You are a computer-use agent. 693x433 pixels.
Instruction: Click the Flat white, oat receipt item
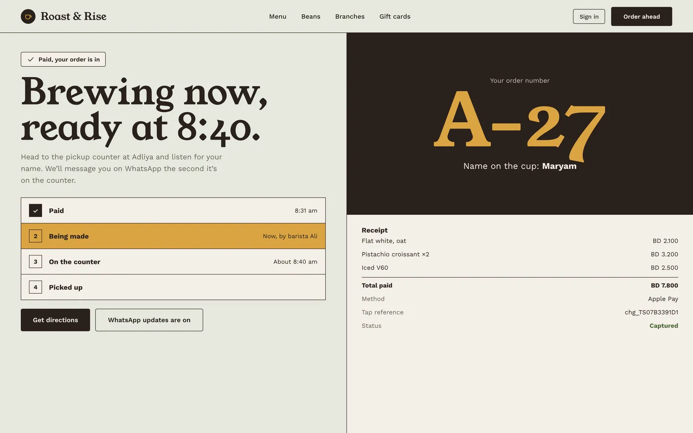(x=384, y=241)
